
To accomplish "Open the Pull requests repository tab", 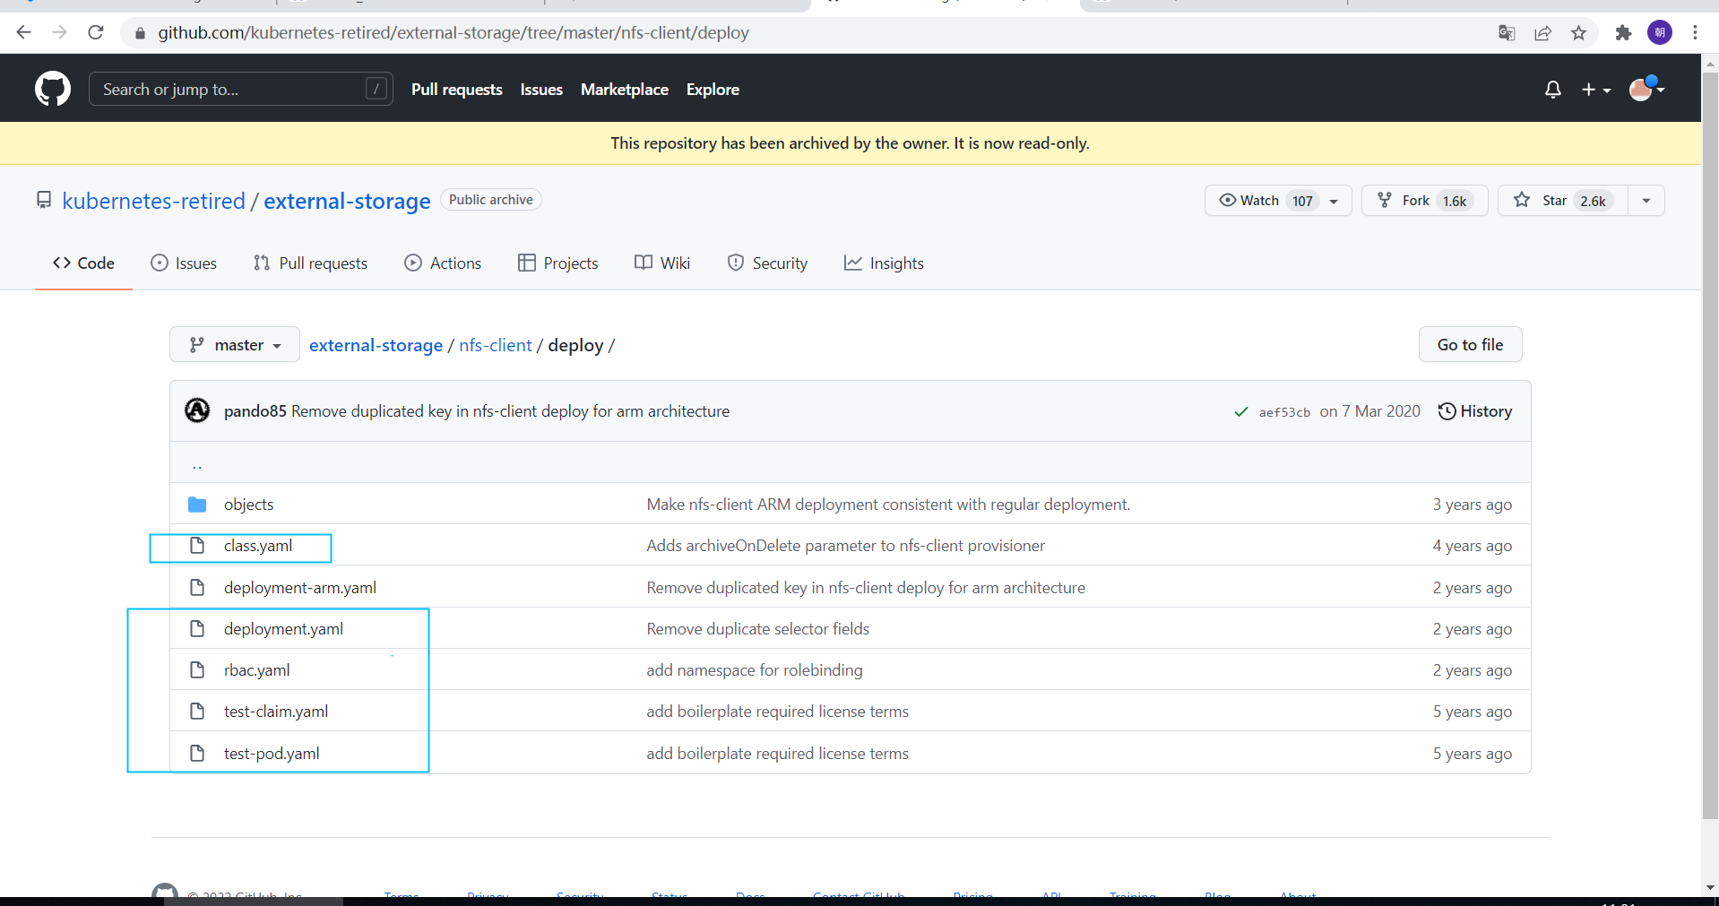I will pyautogui.click(x=310, y=263).
